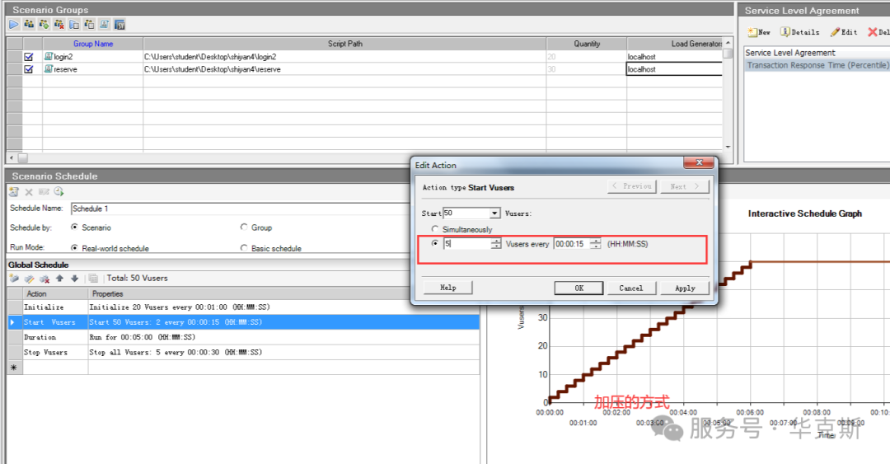This screenshot has width=890, height=464.
Task: Click the Start Scenario play icon
Action: click(x=14, y=25)
